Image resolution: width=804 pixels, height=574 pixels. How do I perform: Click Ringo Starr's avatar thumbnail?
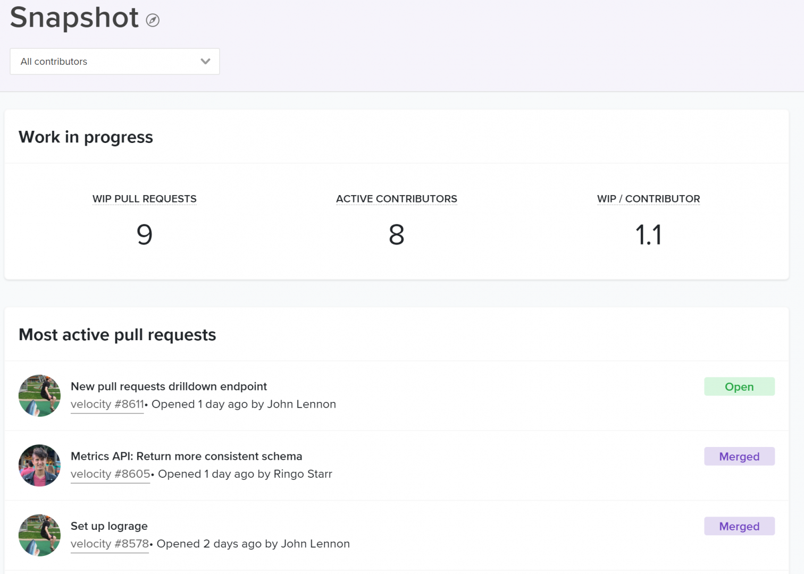click(x=39, y=466)
